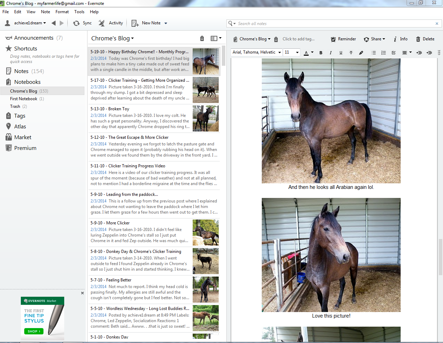The width and height of the screenshot is (443, 343).
Task: Open the Chrome's Blog list header dropdown
Action: click(x=112, y=38)
